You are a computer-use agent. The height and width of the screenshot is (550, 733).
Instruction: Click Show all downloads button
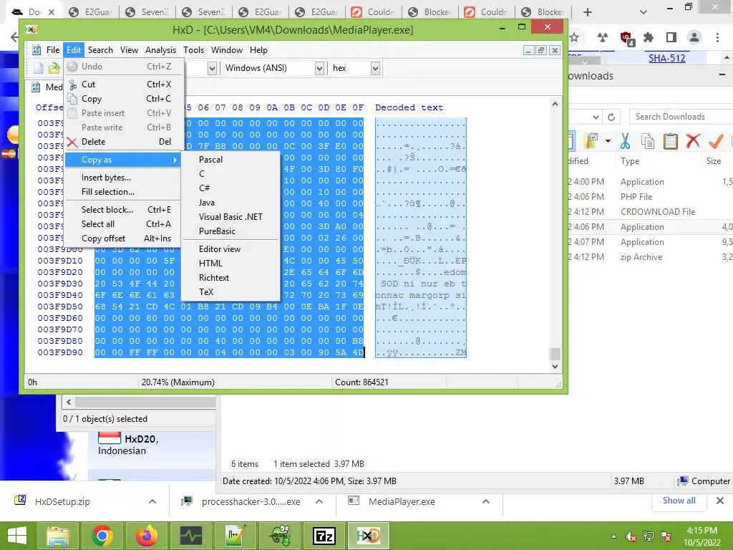click(679, 501)
